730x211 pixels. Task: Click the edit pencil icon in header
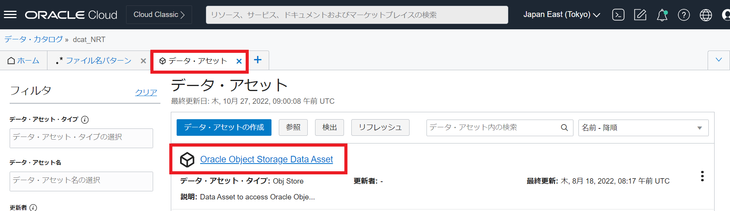click(640, 15)
